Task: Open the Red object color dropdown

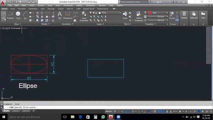Action: click(x=167, y=13)
